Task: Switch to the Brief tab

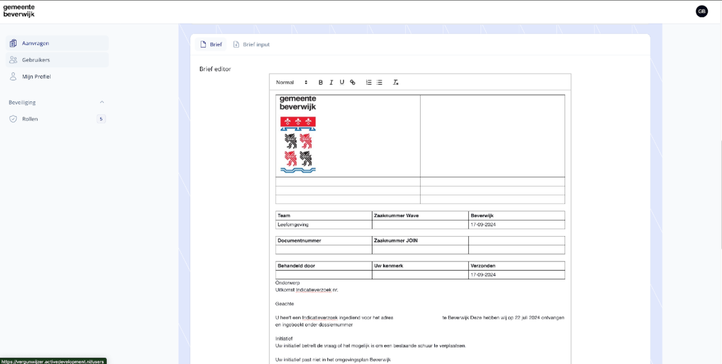Action: [x=211, y=44]
